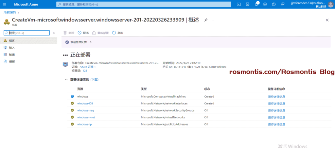
Task: Open resource group 123 link
Action: point(85,71)
